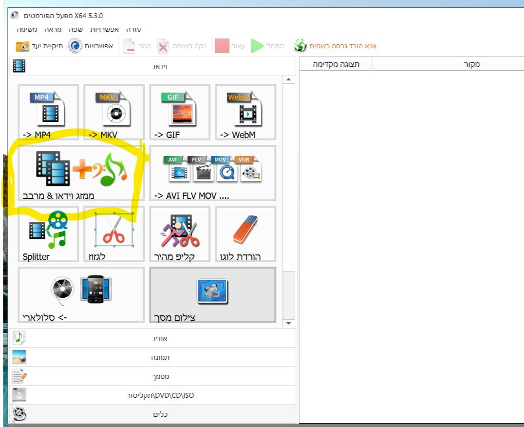Image resolution: width=524 pixels, height=427 pixels.
Task: Expand the document (מסמך) category
Action: point(152,376)
